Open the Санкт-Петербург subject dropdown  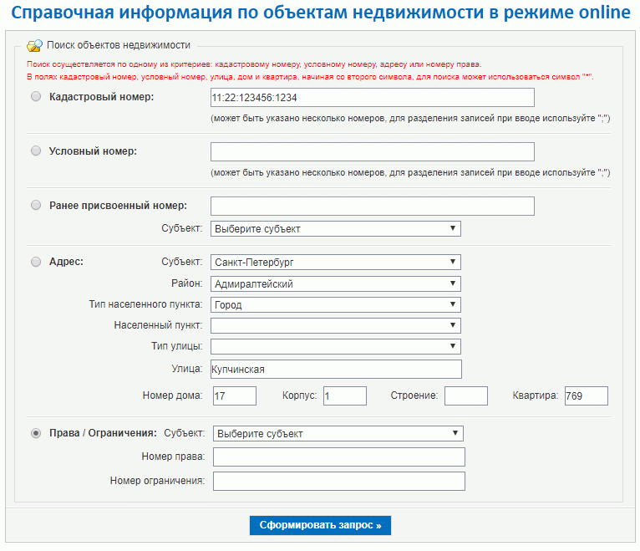pyautogui.click(x=336, y=263)
